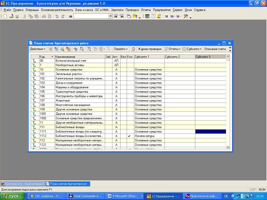Screen dimensions: 267x200
Task: Click the Copy icon in main toolbar
Action: click(31, 16)
